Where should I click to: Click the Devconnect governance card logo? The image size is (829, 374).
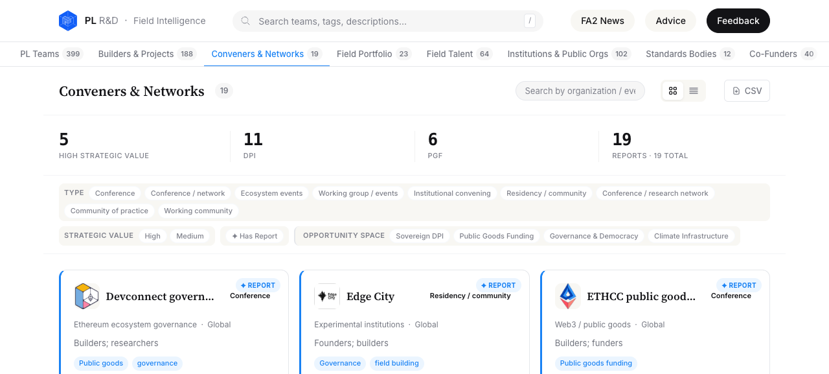[86, 296]
